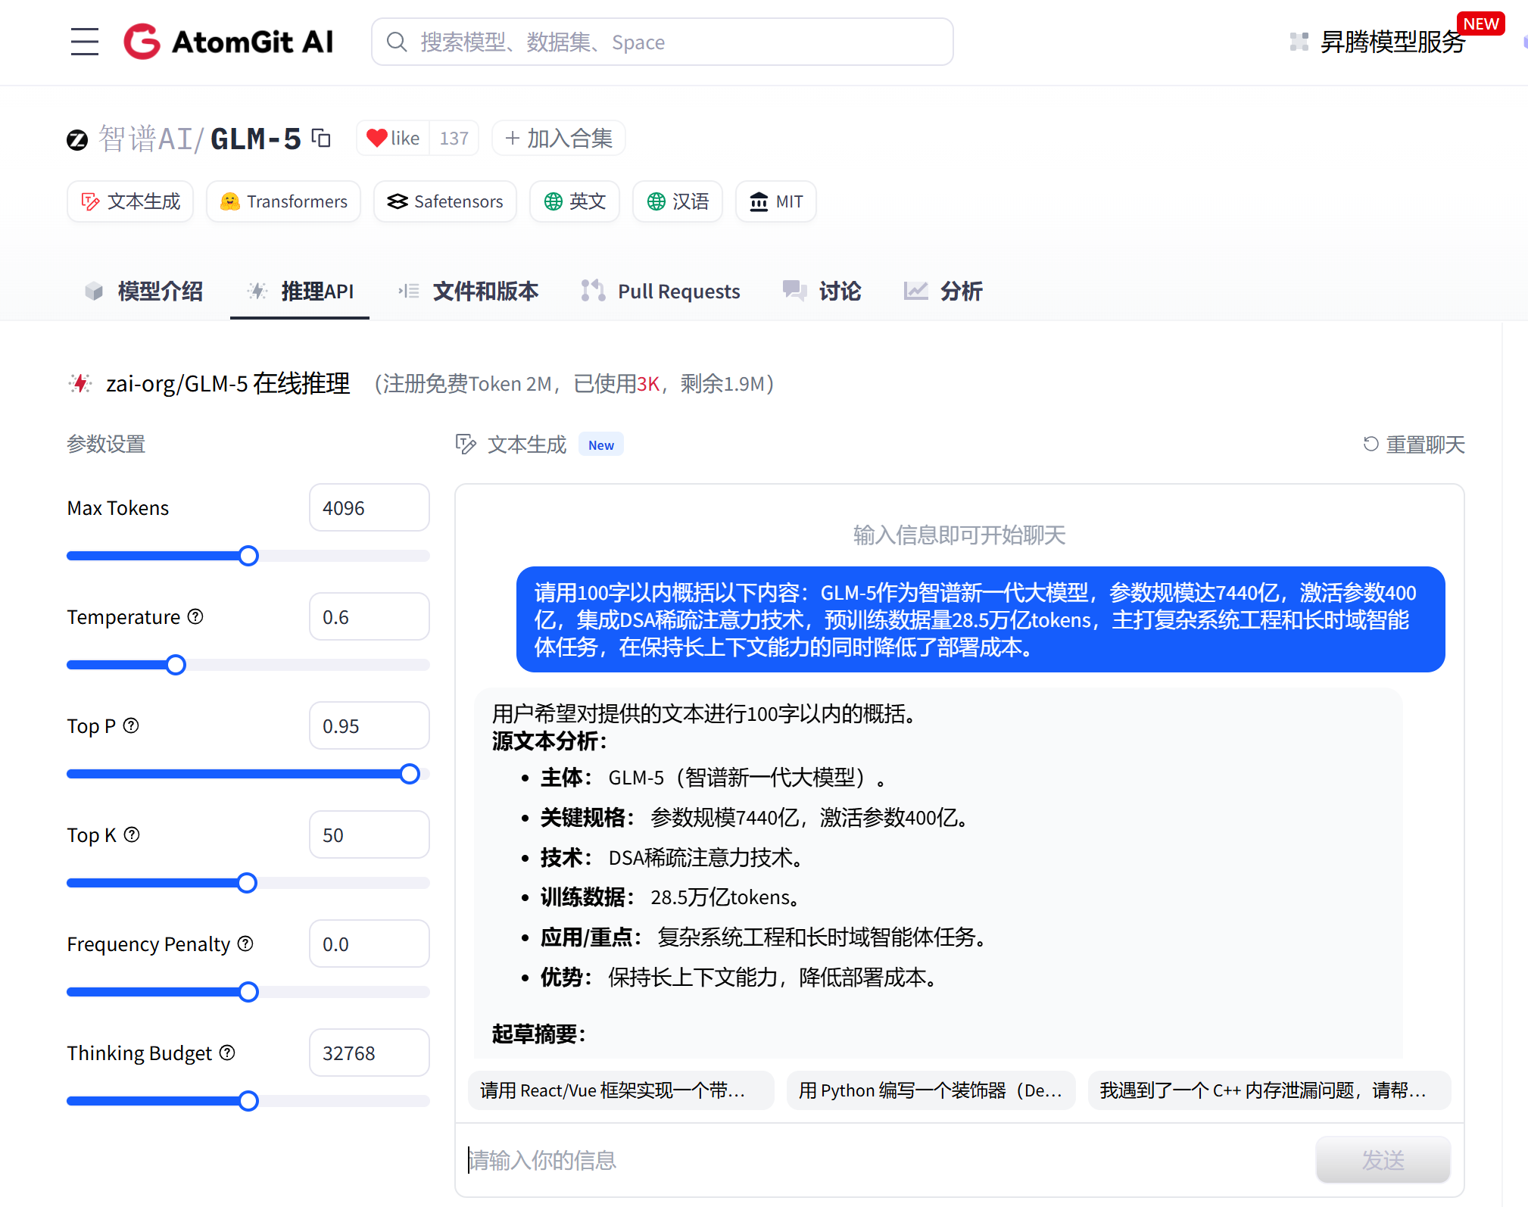Image resolution: width=1528 pixels, height=1207 pixels.
Task: Click the Top K value field
Action: coord(370,834)
